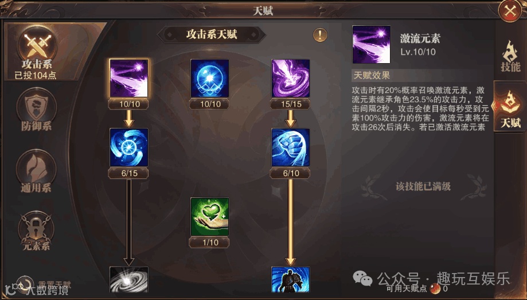
Task: Select the blue swirl talent at 6/15
Action: (x=128, y=147)
